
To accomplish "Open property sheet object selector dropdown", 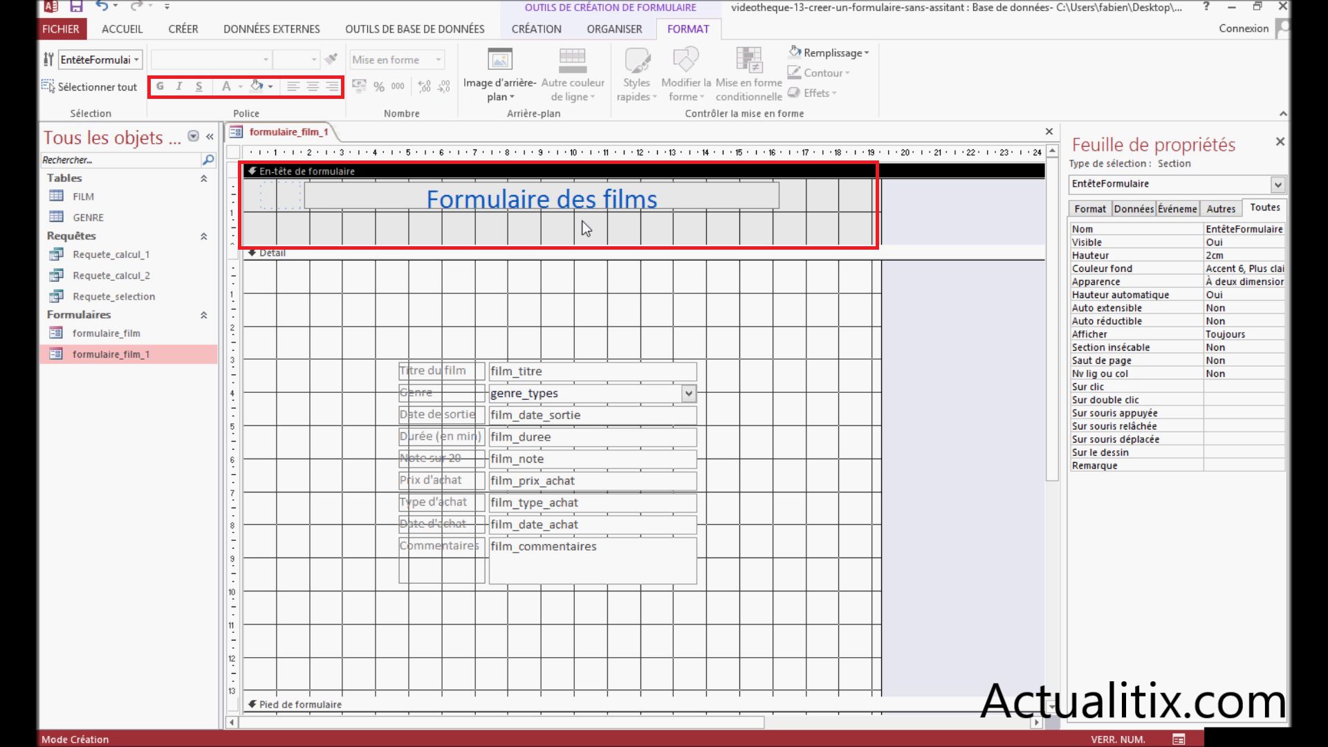I will (x=1278, y=184).
